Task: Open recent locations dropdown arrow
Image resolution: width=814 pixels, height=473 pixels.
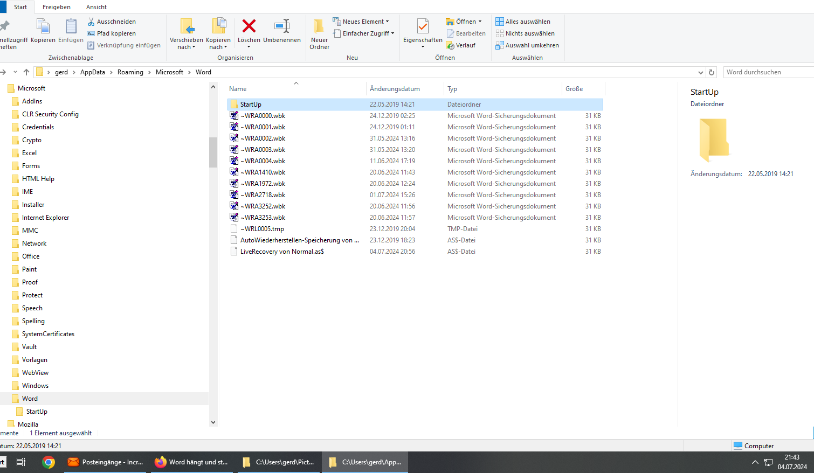Action: pyautogui.click(x=15, y=72)
